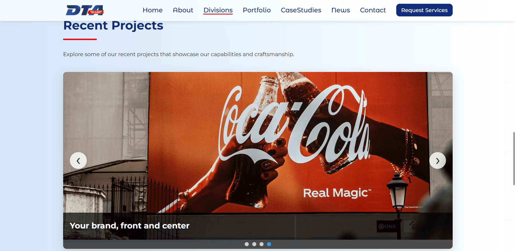
Task: Click the DTA logo in header
Action: coord(85,10)
